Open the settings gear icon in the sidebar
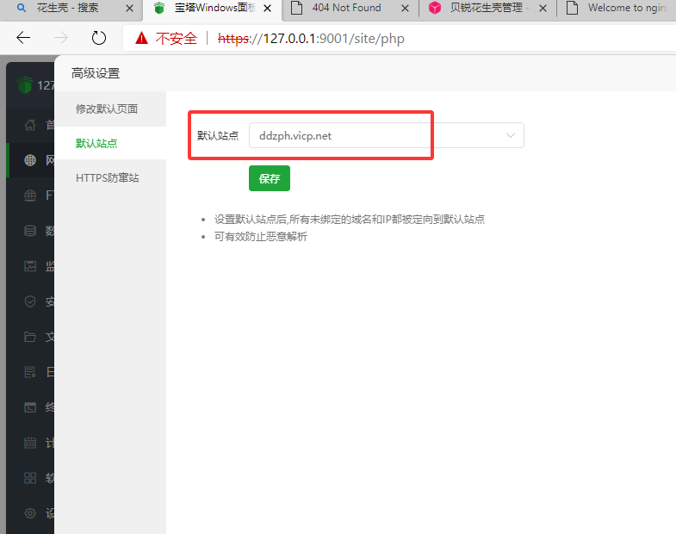Viewport: 676px width, 534px height. pyautogui.click(x=30, y=513)
